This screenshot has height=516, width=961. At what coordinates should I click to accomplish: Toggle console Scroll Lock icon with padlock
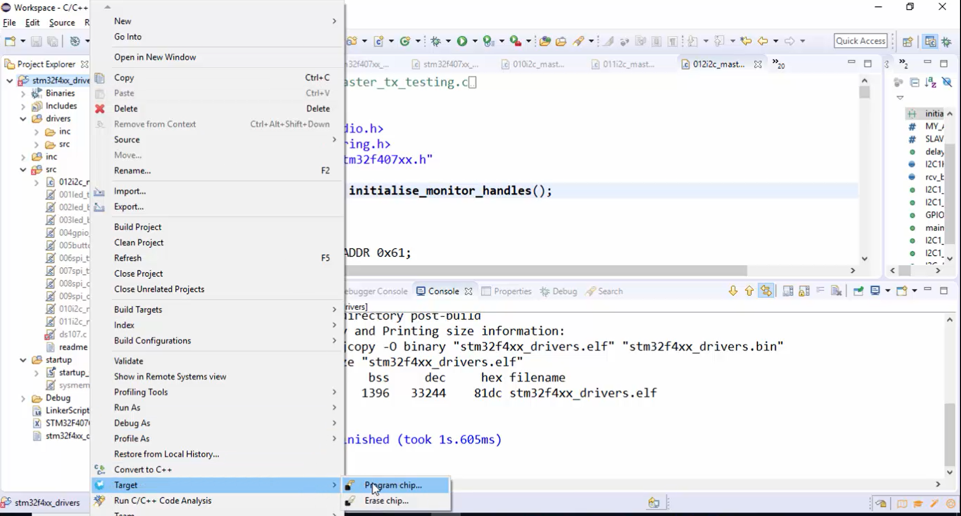[804, 291]
